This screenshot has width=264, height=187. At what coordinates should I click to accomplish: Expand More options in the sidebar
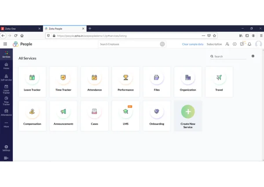point(6,125)
